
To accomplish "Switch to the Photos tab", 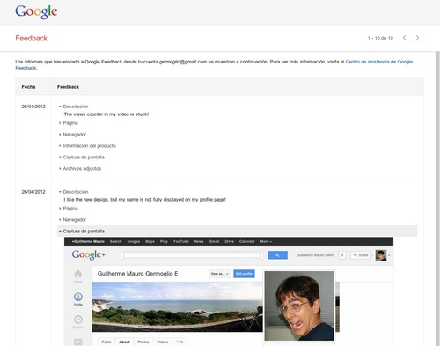I will click(143, 342).
